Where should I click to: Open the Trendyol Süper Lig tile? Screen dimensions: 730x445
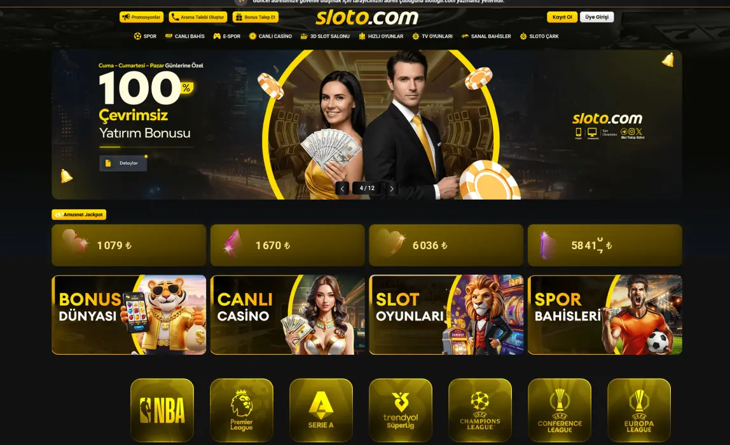[401, 410]
